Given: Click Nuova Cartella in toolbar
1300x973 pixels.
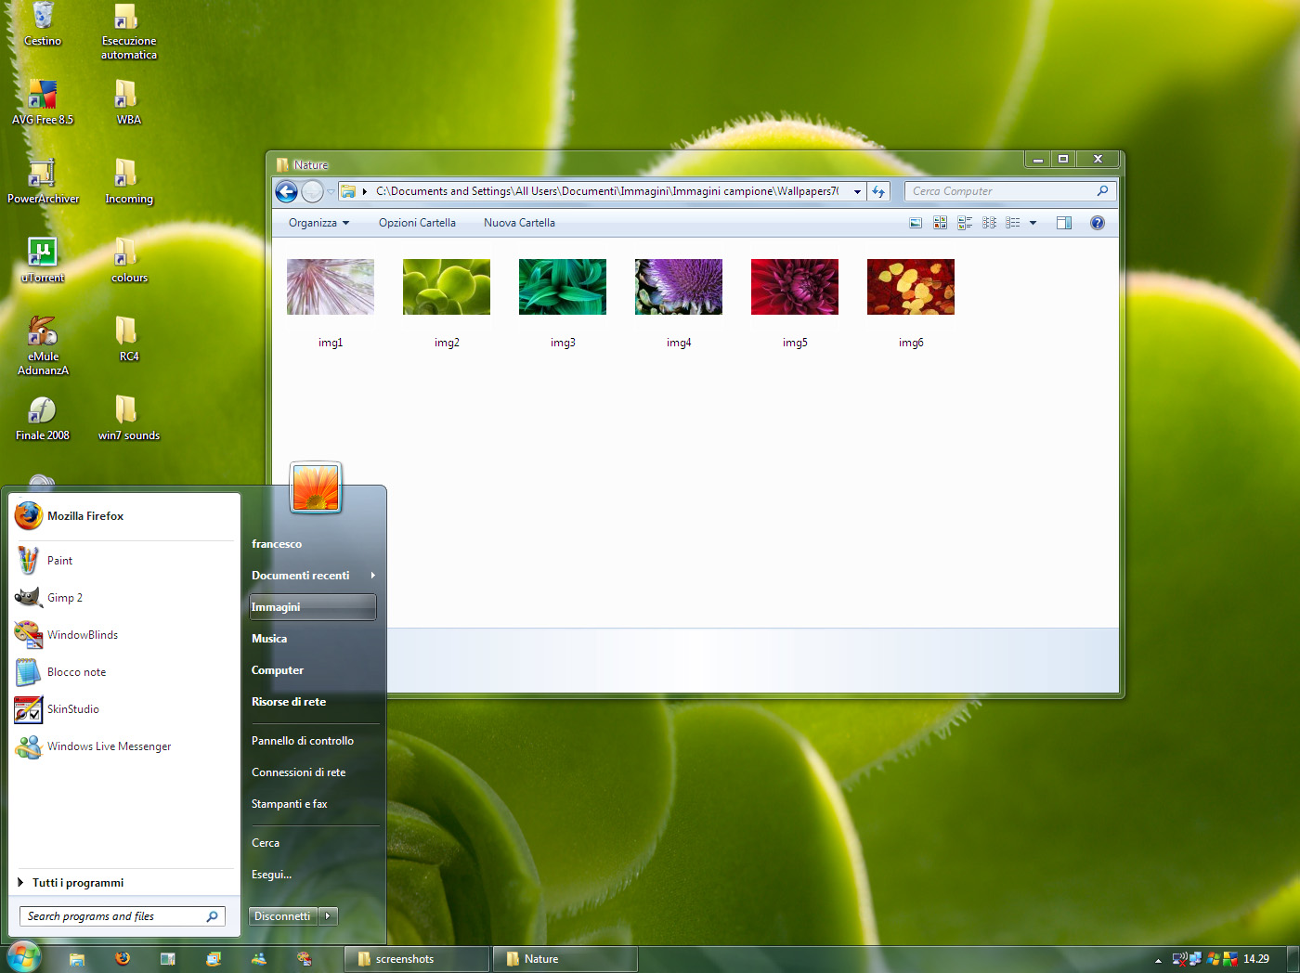Looking at the screenshot, I should 519,223.
